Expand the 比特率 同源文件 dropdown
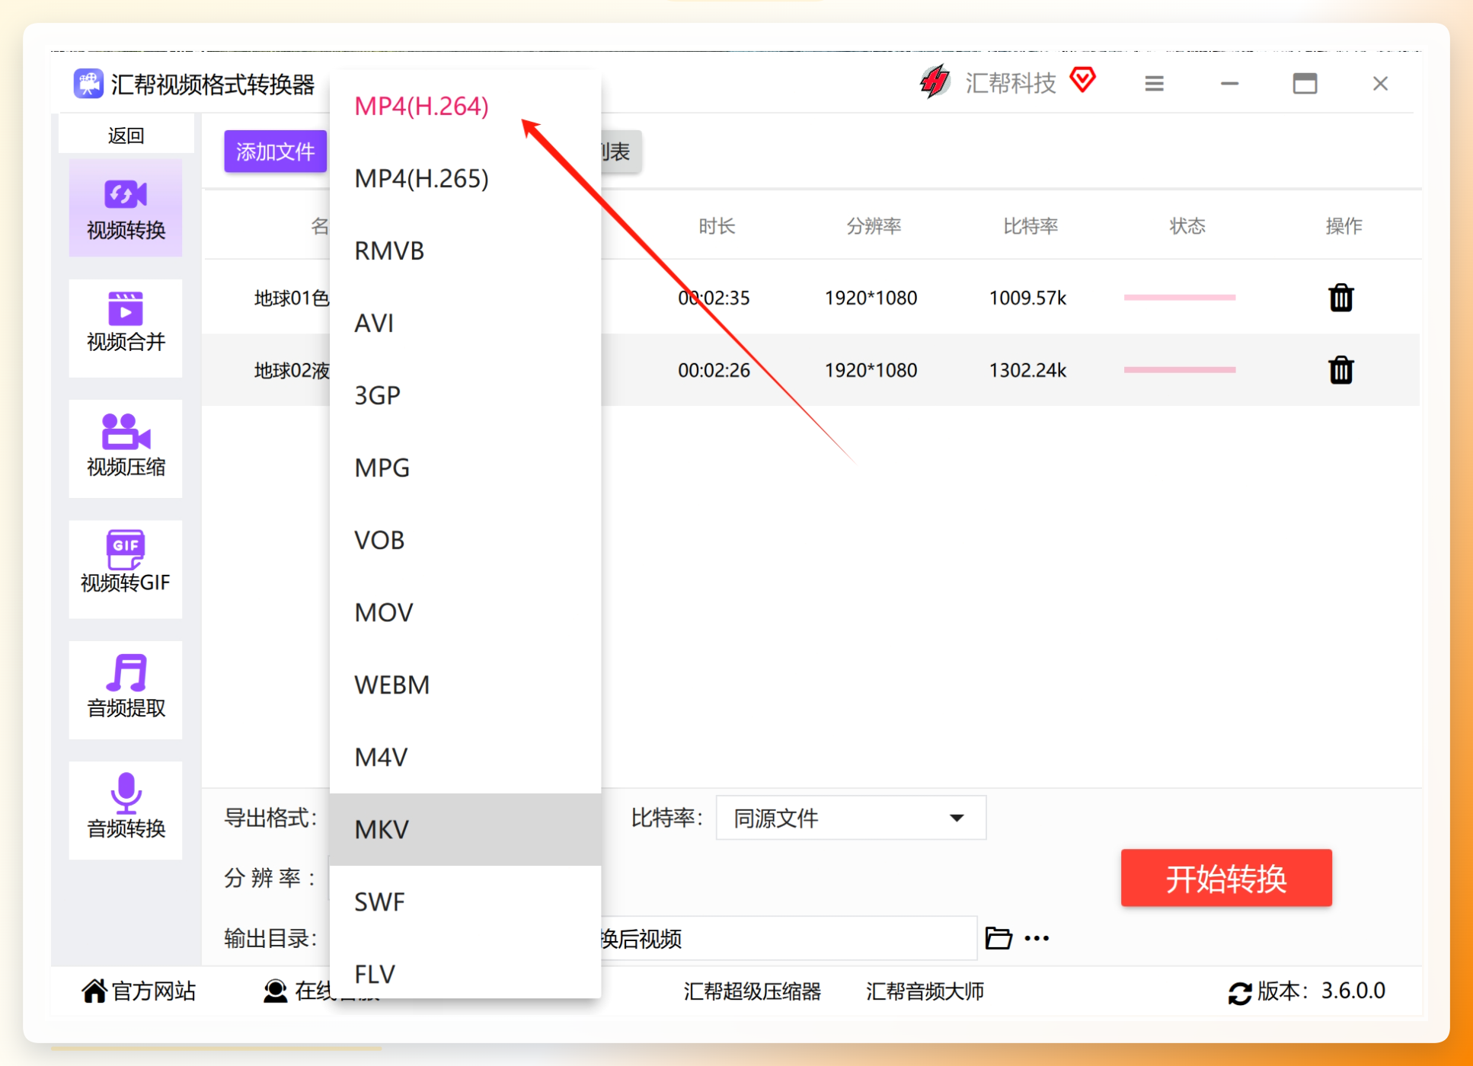The image size is (1473, 1066). coord(851,818)
